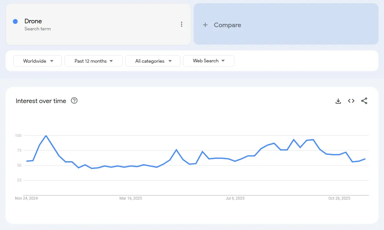Share the Interest over time chart

tap(364, 101)
